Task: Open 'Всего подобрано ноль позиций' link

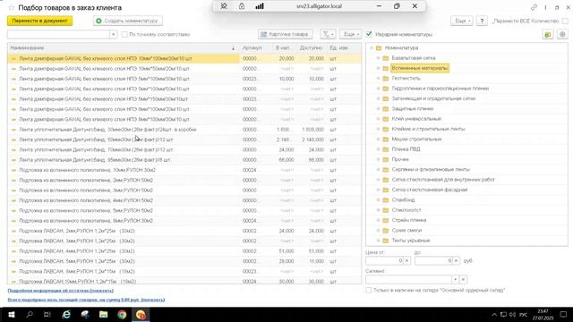Action: [x=86, y=300]
